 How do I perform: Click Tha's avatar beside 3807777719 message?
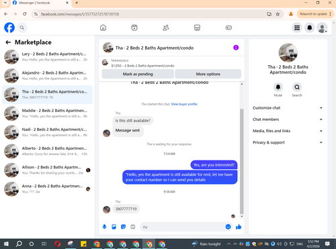(x=106, y=209)
